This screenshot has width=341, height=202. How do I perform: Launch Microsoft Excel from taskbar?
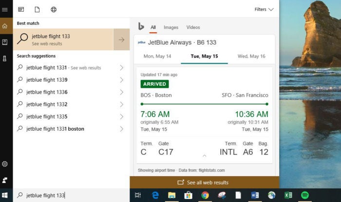pyautogui.click(x=288, y=195)
